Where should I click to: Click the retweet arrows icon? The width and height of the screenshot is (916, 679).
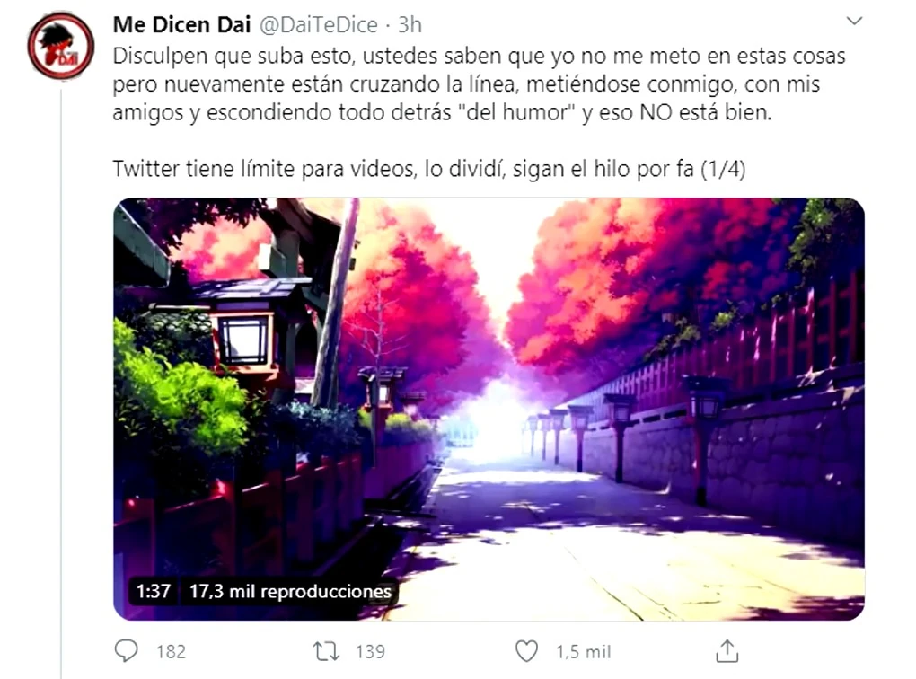tap(325, 651)
